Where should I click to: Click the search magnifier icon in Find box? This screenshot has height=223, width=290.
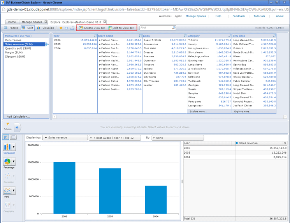[174, 28]
